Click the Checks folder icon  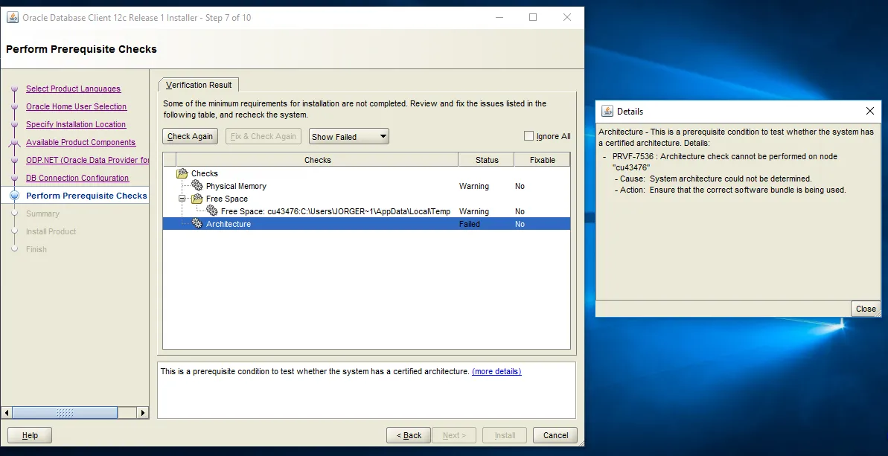coord(182,173)
